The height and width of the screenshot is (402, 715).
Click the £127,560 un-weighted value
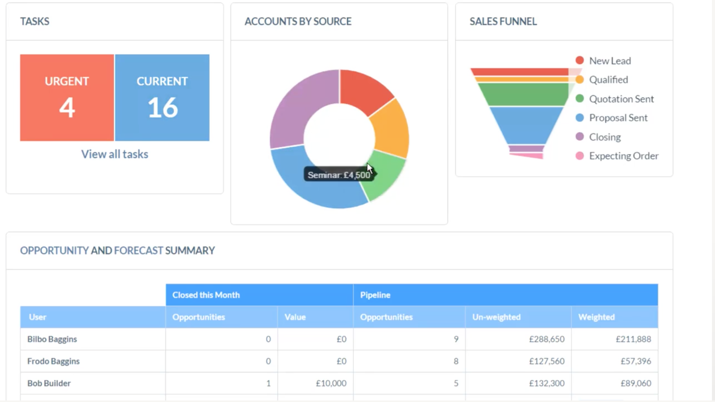tap(547, 361)
